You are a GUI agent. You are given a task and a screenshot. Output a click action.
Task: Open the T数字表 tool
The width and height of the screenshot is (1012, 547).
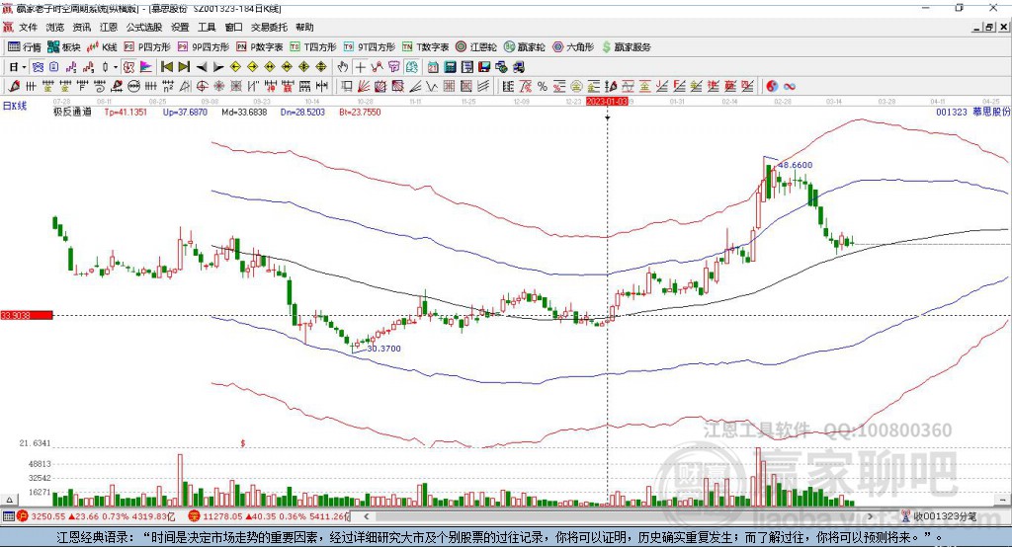coord(426,47)
